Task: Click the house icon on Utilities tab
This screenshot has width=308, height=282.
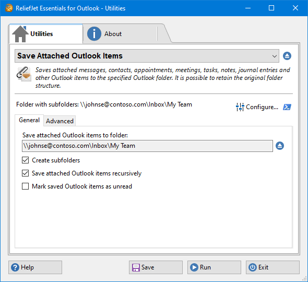Action: pyautogui.click(x=20, y=34)
